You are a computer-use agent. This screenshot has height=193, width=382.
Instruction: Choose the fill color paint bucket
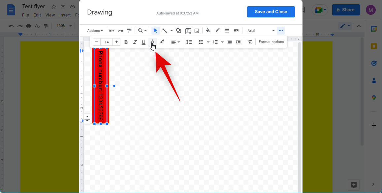[x=208, y=31]
